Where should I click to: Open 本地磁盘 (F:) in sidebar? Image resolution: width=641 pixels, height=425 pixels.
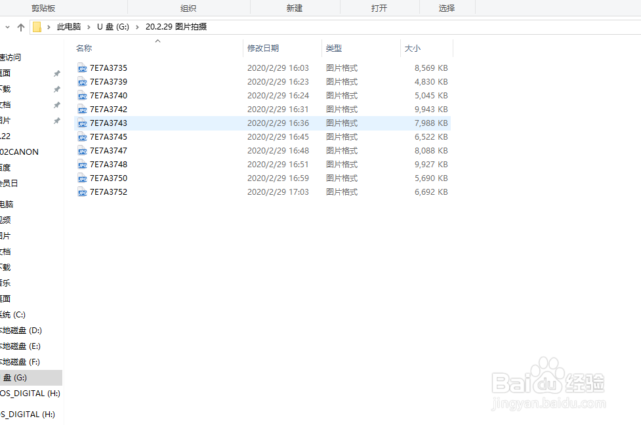pyautogui.click(x=20, y=362)
